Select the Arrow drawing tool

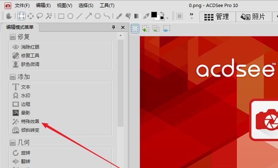click(88, 16)
